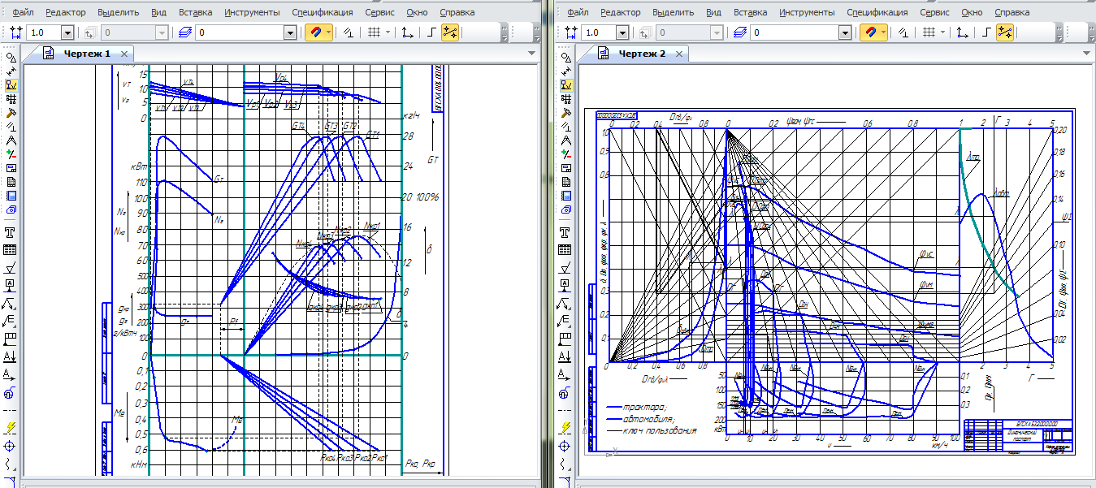Open magnet snap options arrow, left window

pos(327,32)
